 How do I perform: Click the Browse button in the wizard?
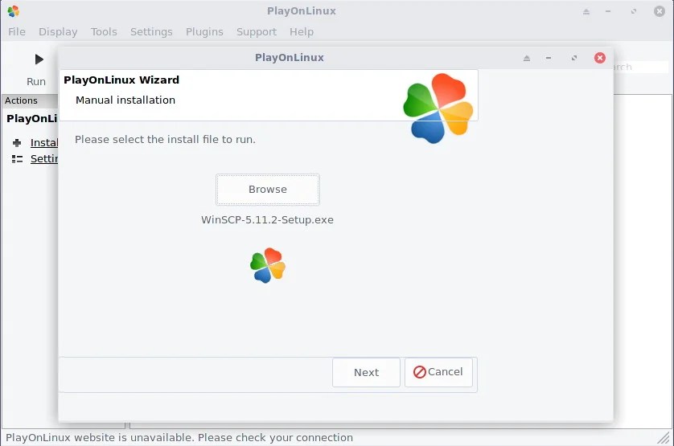[x=267, y=190]
